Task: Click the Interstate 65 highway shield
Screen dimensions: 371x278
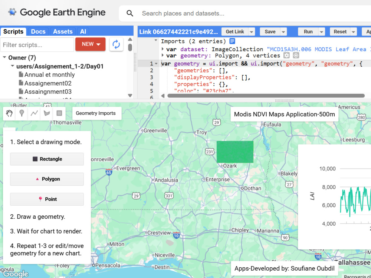Action: coord(109,172)
